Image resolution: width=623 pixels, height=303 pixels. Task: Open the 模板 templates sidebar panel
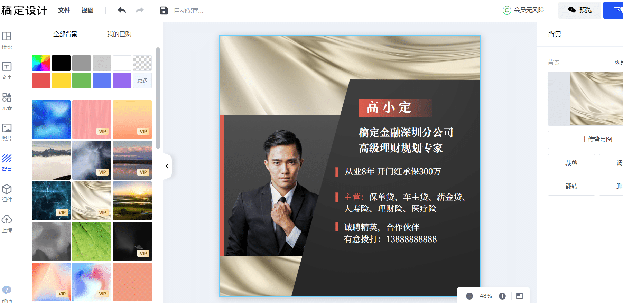click(x=7, y=40)
